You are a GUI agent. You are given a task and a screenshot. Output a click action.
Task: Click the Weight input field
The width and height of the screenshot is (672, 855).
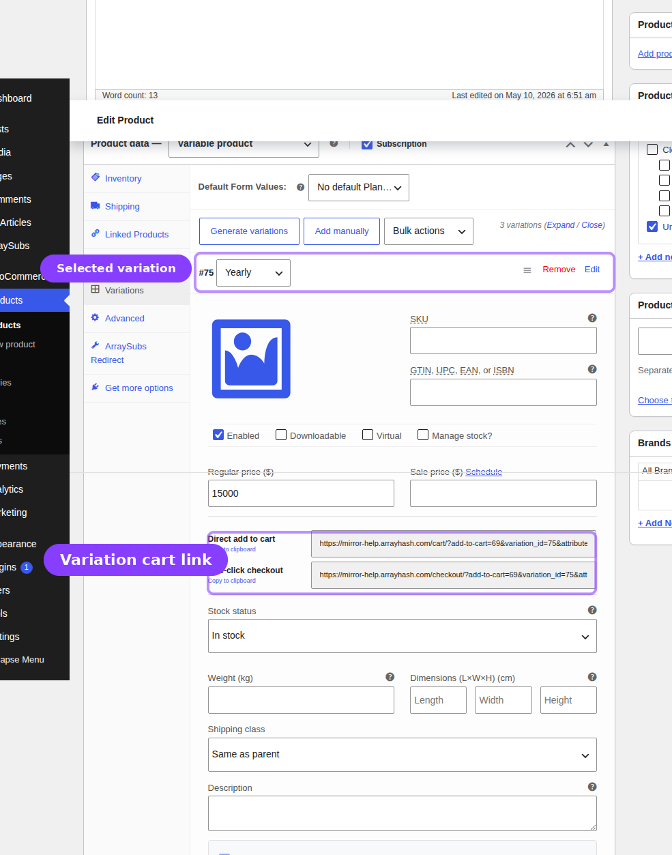(x=301, y=700)
